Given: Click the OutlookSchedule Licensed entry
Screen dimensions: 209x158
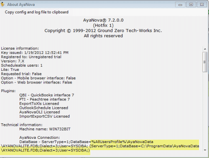Looking at the screenshot, I should (x=44, y=108).
